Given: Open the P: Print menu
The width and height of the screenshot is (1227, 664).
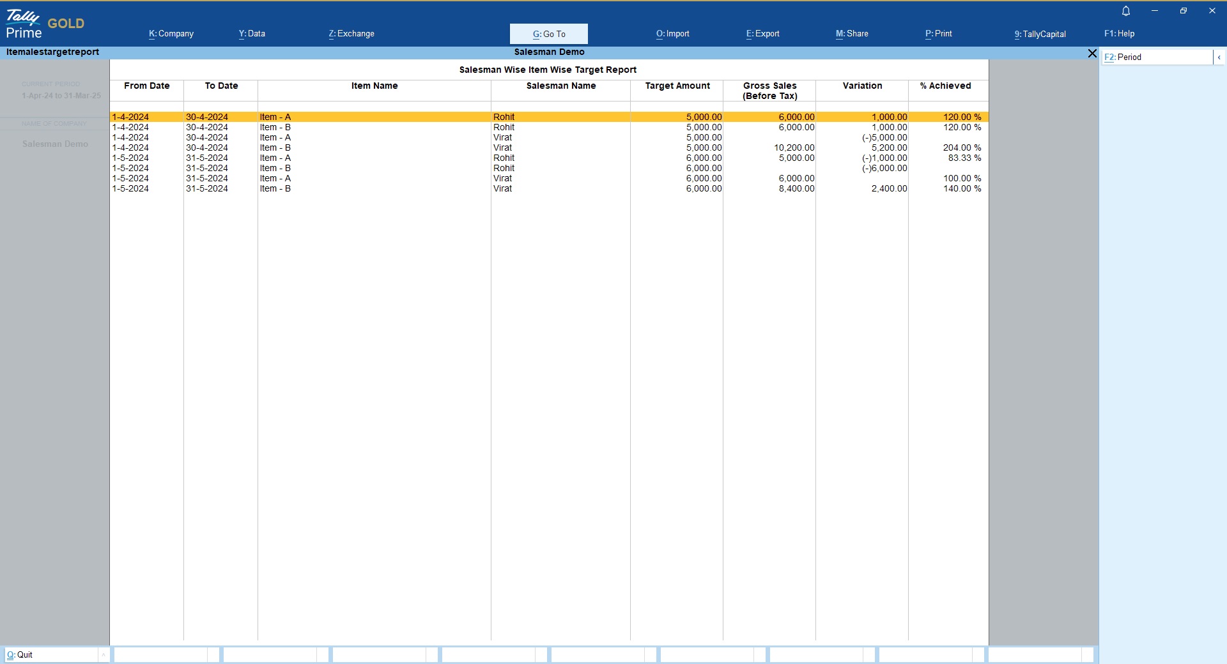Looking at the screenshot, I should click(x=938, y=34).
